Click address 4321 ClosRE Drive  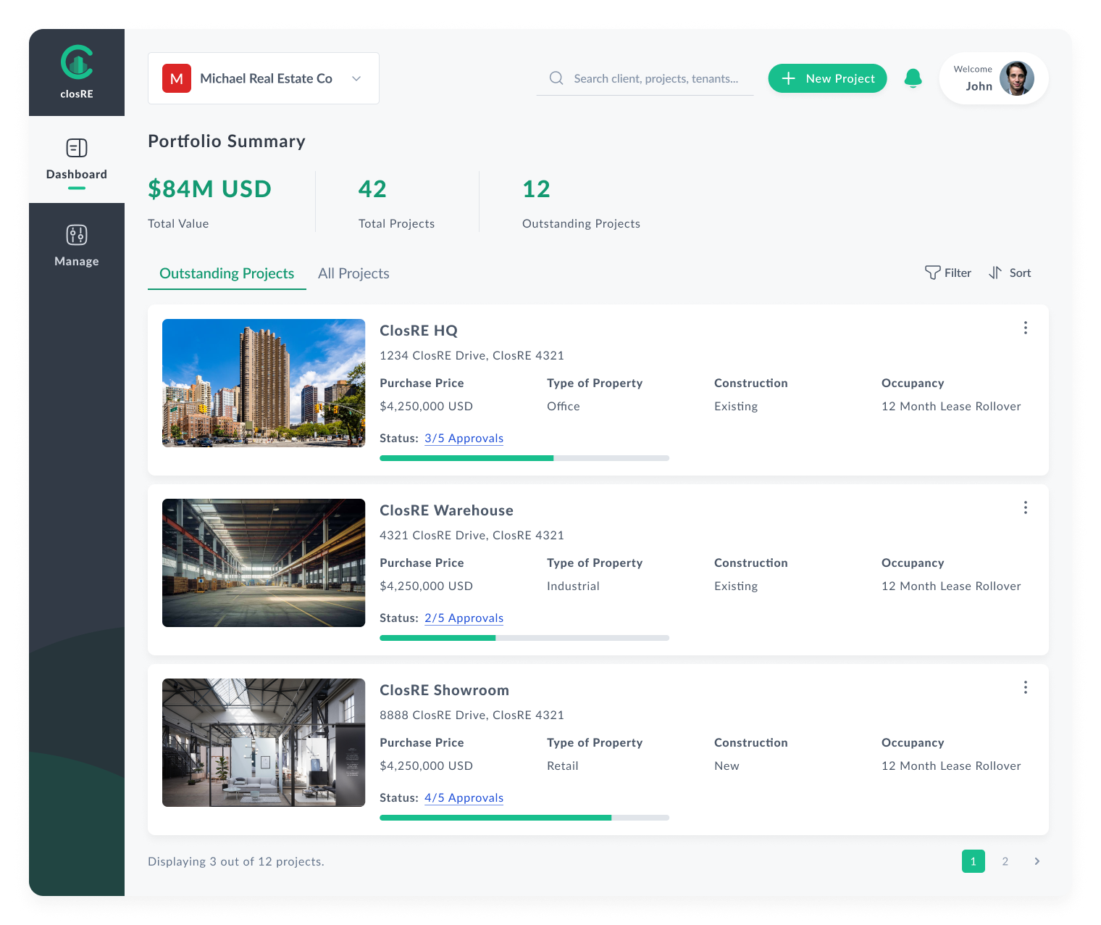click(x=472, y=535)
